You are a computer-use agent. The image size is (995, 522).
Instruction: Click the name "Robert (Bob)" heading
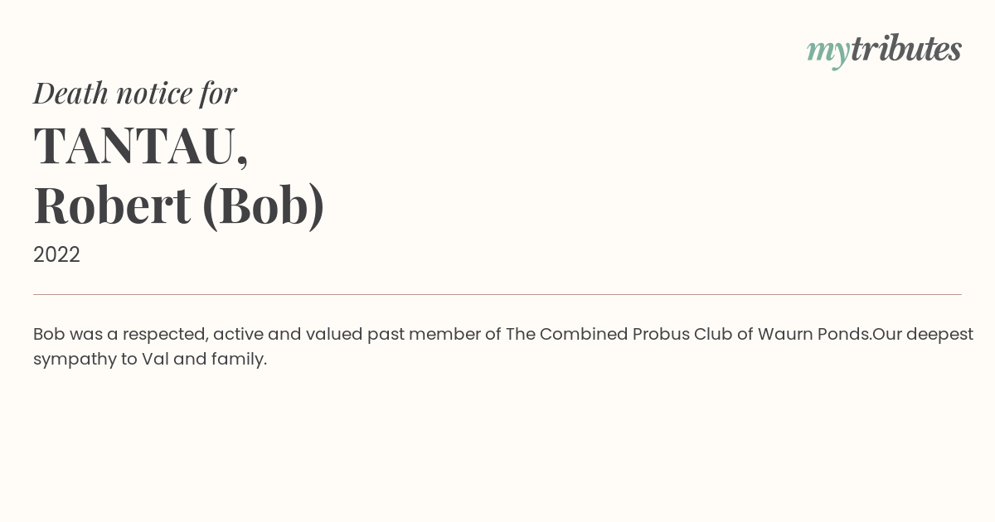179,205
